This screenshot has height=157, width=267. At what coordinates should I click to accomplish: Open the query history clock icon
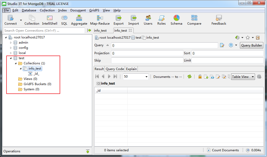click(237, 37)
